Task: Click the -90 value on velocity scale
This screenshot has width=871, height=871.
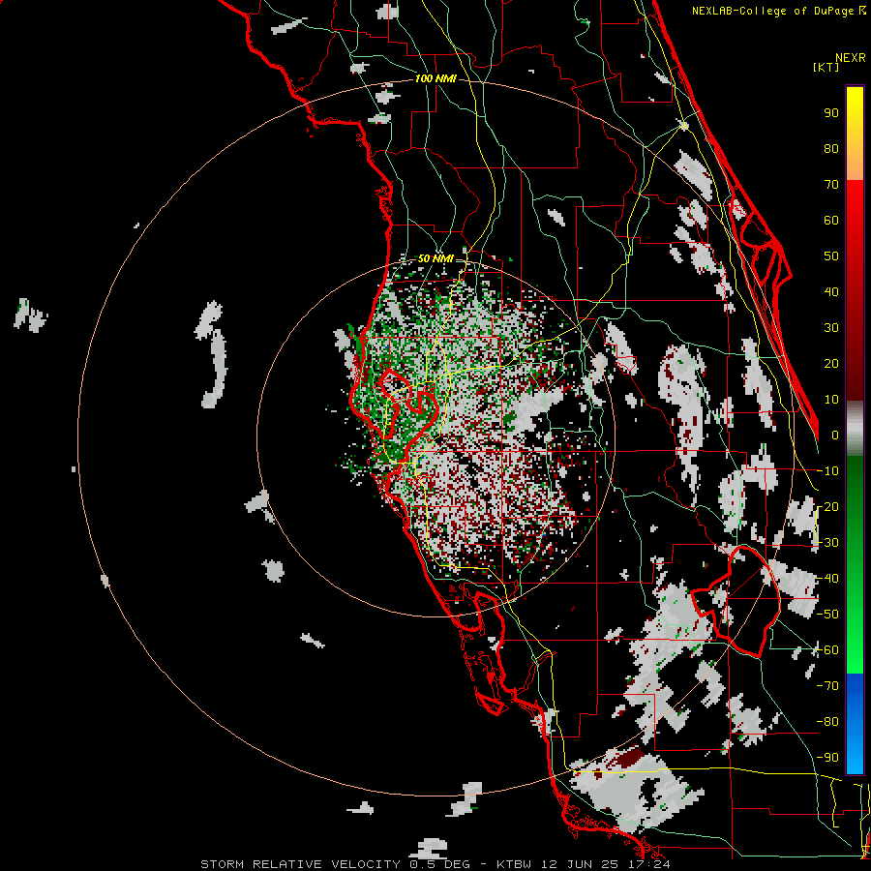Action: pos(828,758)
